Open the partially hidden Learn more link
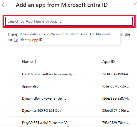Image resolution: width=137 pixels, height=127 pixels. [x=16, y=40]
